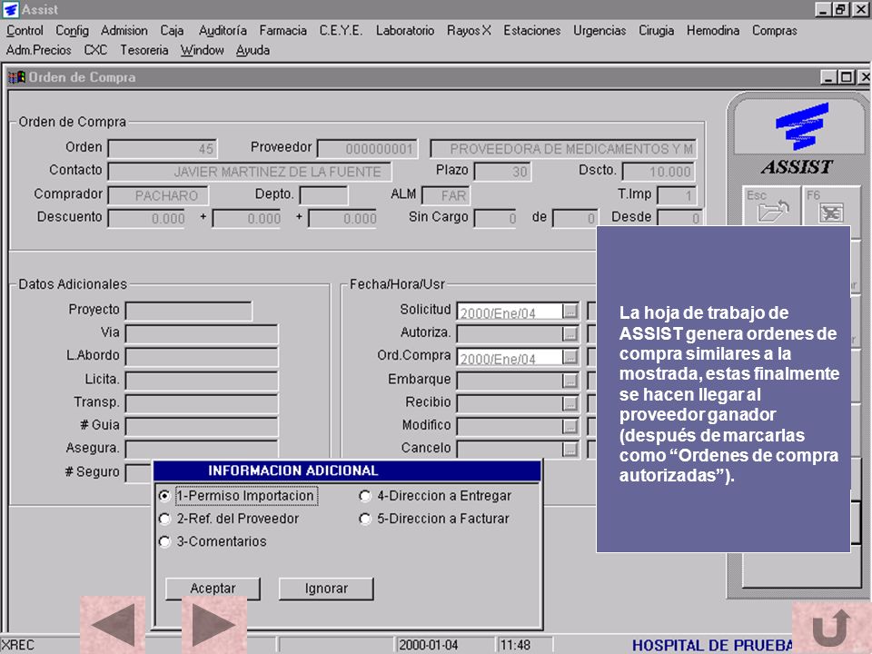Open the Recibio date picker button
This screenshot has width=872, height=654.
[x=570, y=403]
